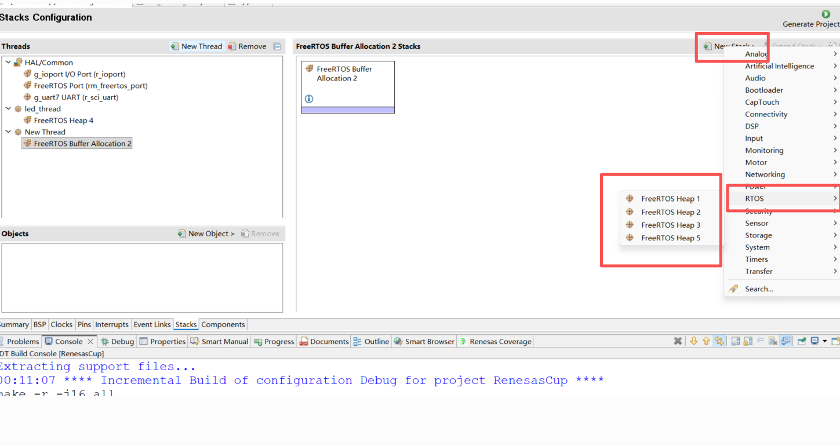Image resolution: width=840 pixels, height=446 pixels.
Task: Open the Smart Manual view tab
Action: coord(220,341)
